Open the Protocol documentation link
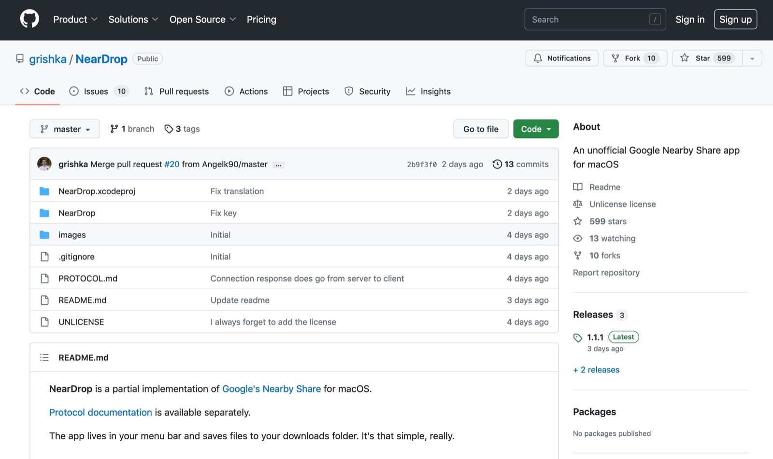The height and width of the screenshot is (459, 773). point(100,412)
